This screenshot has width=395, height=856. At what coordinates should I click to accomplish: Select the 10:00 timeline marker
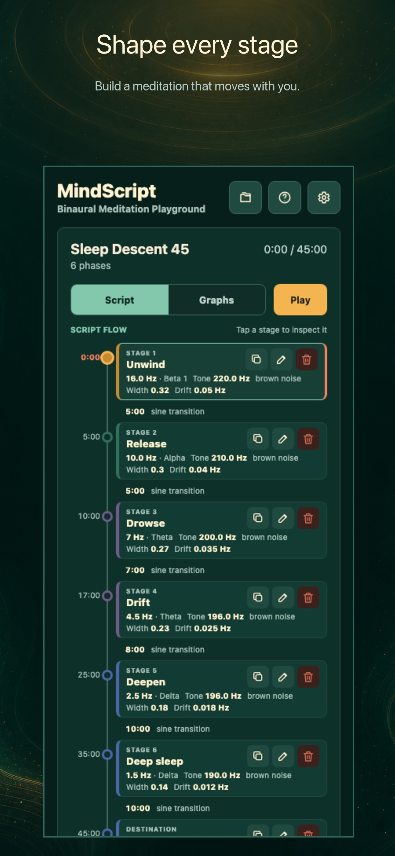coord(107,517)
